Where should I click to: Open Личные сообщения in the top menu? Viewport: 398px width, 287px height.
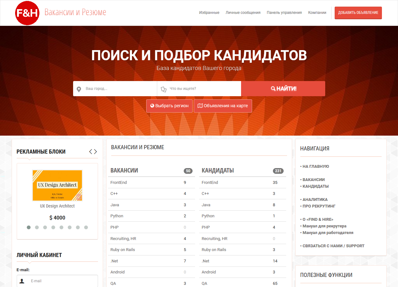click(243, 13)
